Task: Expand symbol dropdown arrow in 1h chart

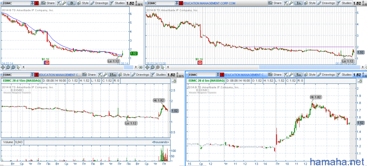Action: pyautogui.click(x=177, y=3)
